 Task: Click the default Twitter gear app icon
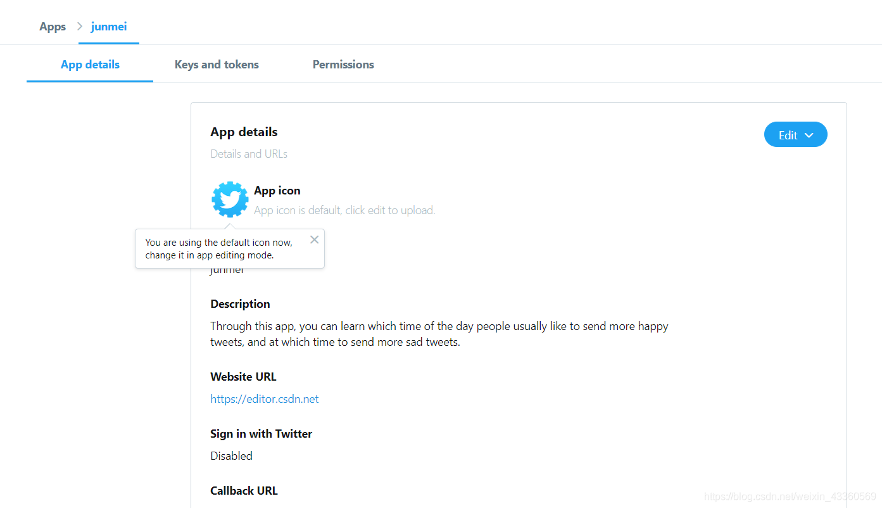click(x=230, y=200)
